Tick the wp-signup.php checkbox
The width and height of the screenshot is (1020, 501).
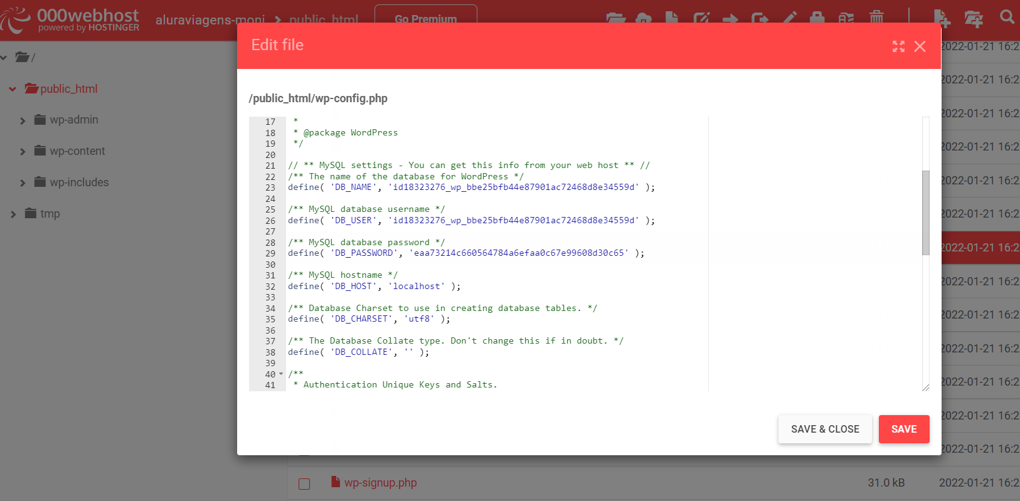coord(304,483)
